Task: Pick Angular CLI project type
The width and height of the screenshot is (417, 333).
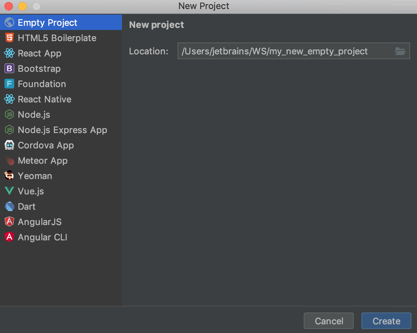Action: point(42,237)
